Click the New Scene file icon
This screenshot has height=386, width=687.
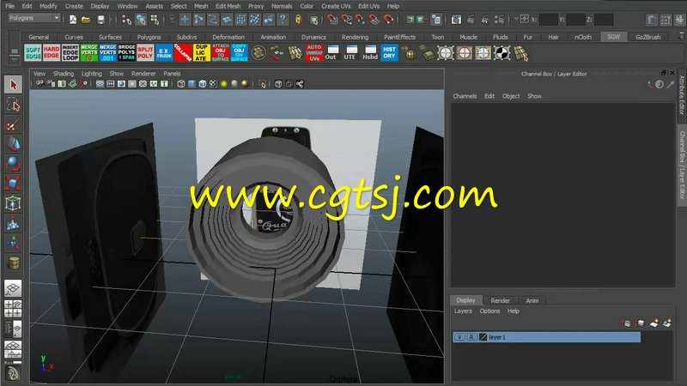[x=73, y=20]
